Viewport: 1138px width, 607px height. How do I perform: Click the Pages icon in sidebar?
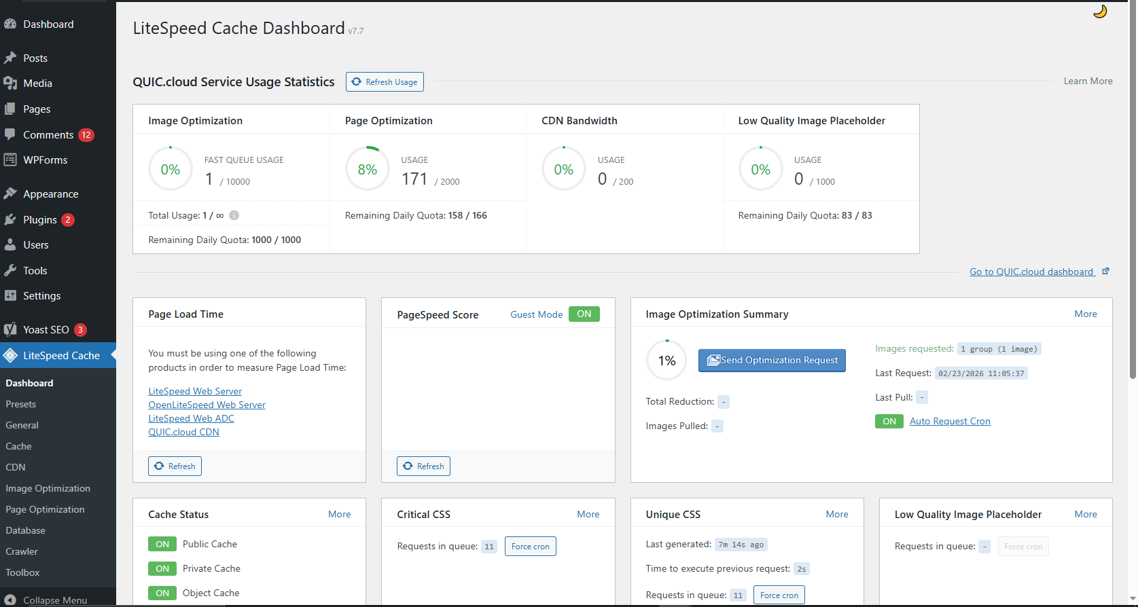click(10, 109)
